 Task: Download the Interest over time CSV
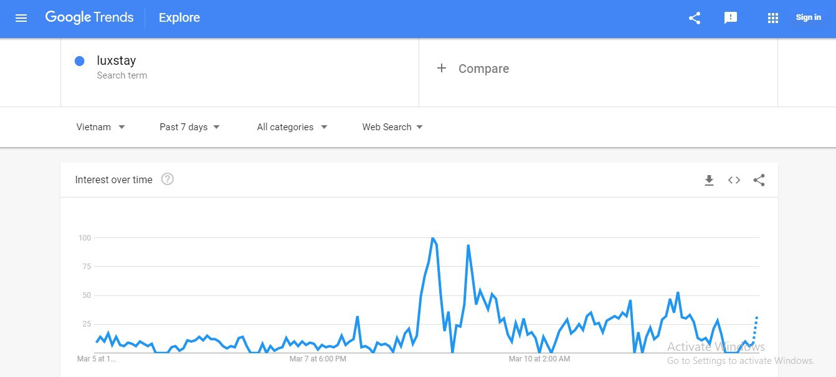pyautogui.click(x=709, y=180)
